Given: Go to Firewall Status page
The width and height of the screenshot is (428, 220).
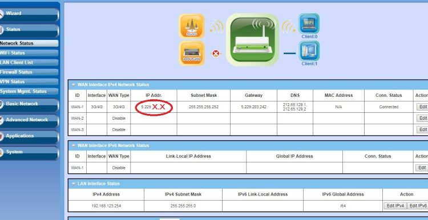Looking at the screenshot, I should [x=29, y=72].
